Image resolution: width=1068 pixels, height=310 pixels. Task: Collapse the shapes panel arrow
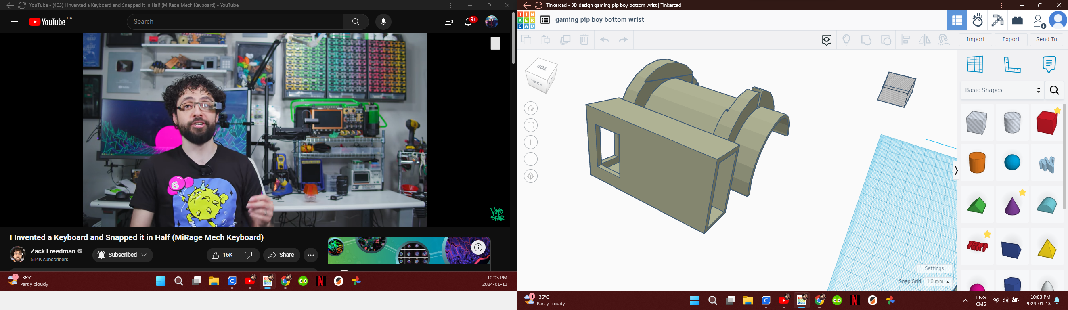tap(956, 171)
